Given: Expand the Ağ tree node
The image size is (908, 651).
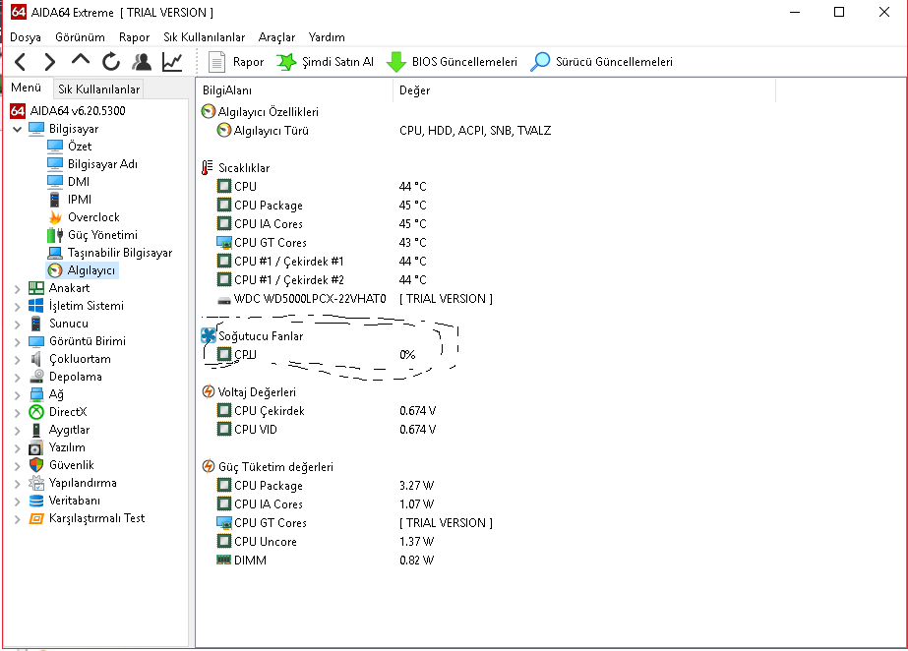Looking at the screenshot, I should 18,394.
